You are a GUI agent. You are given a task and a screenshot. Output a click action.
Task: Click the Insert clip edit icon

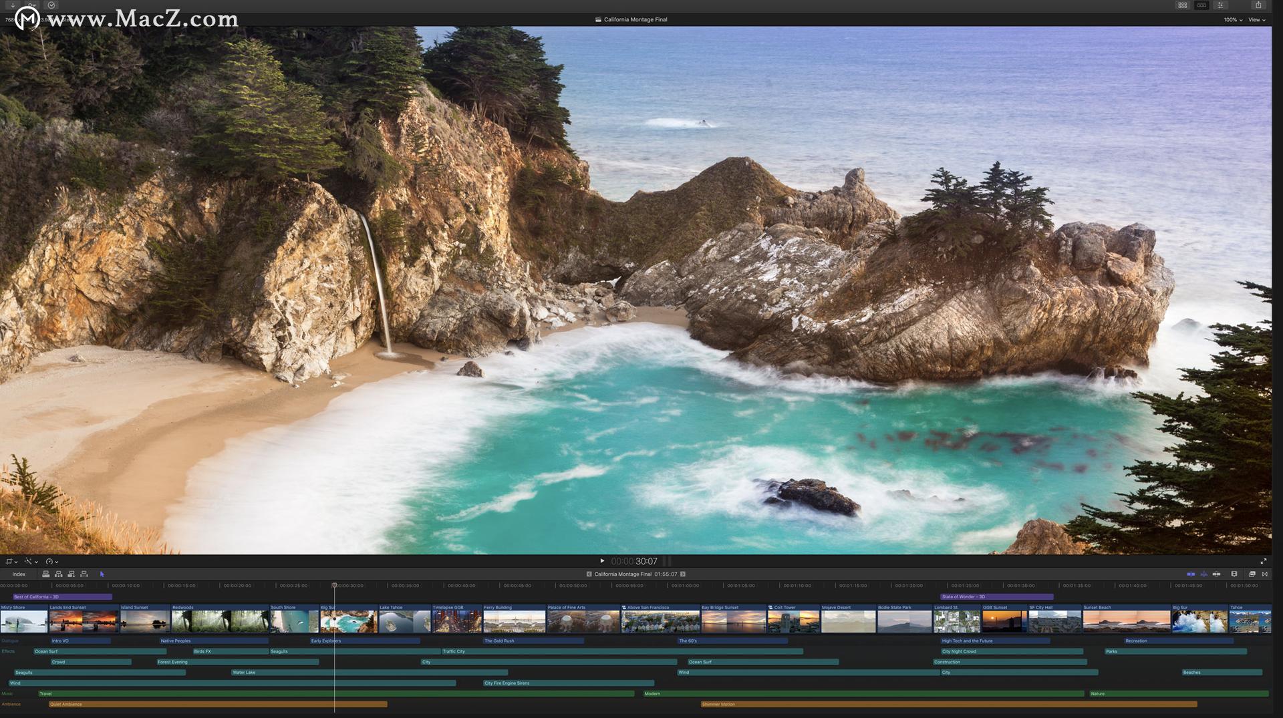pyautogui.click(x=58, y=574)
